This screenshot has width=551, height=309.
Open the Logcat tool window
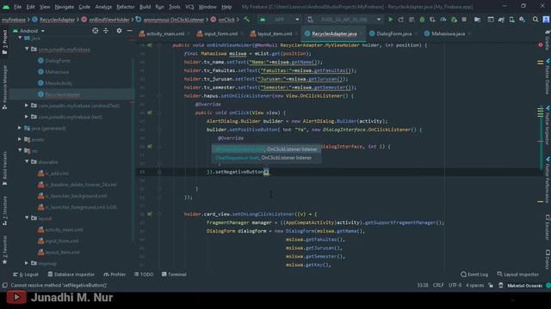point(26,275)
